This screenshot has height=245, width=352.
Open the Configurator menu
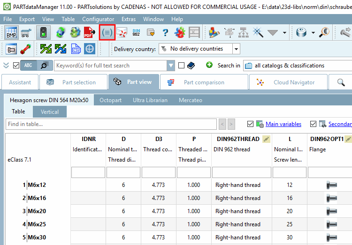click(98, 19)
